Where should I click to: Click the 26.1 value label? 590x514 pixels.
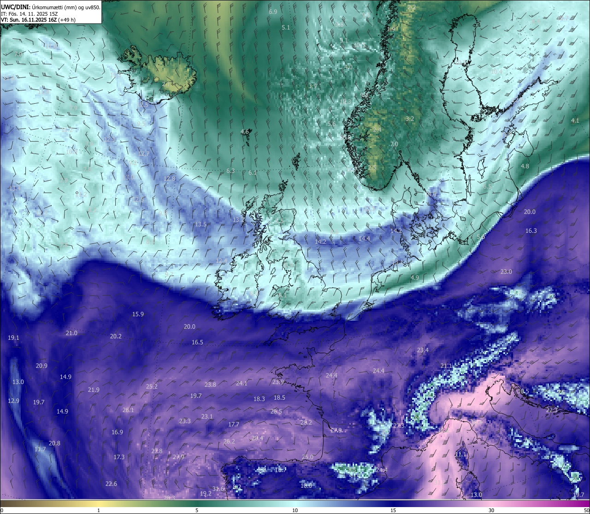[x=128, y=410]
